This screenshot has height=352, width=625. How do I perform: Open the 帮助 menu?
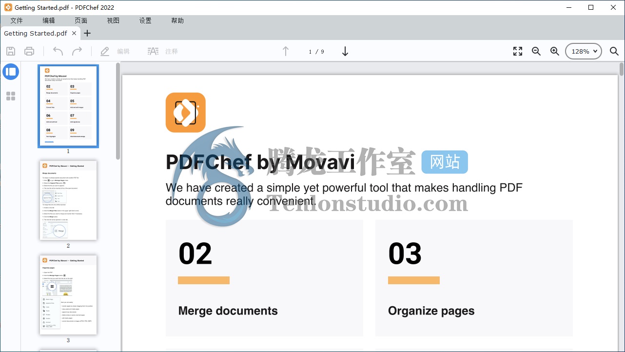pyautogui.click(x=177, y=20)
